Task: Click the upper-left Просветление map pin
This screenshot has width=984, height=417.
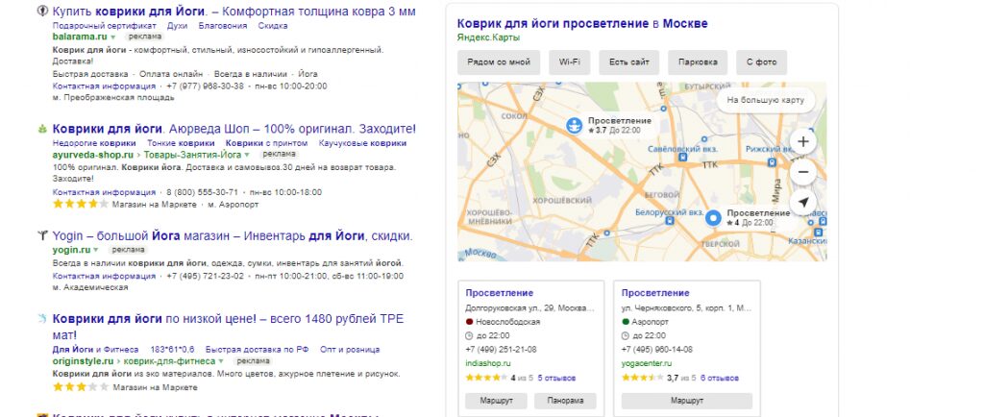Action: 574,125
